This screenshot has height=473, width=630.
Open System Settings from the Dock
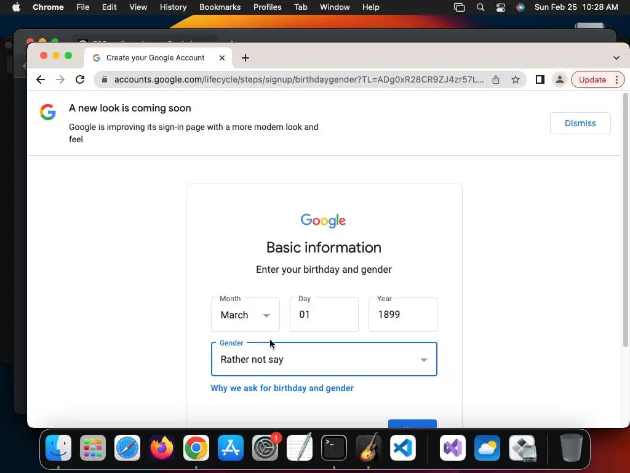[265, 448]
